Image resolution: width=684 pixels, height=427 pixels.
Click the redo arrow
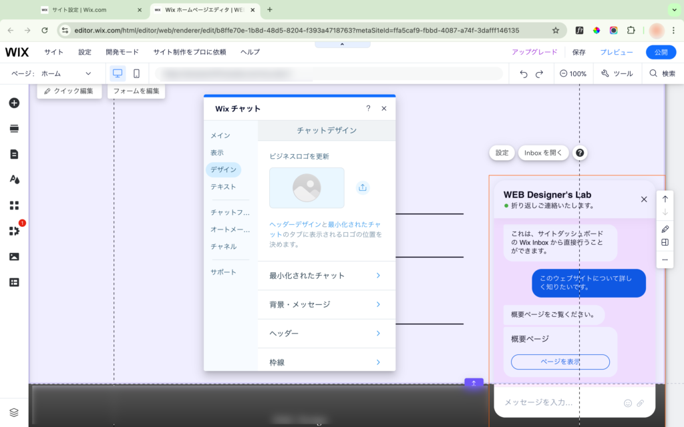click(x=539, y=74)
